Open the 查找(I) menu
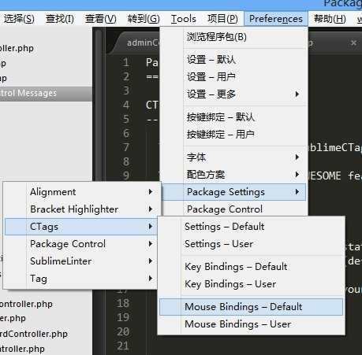The image size is (362, 355). 60,19
